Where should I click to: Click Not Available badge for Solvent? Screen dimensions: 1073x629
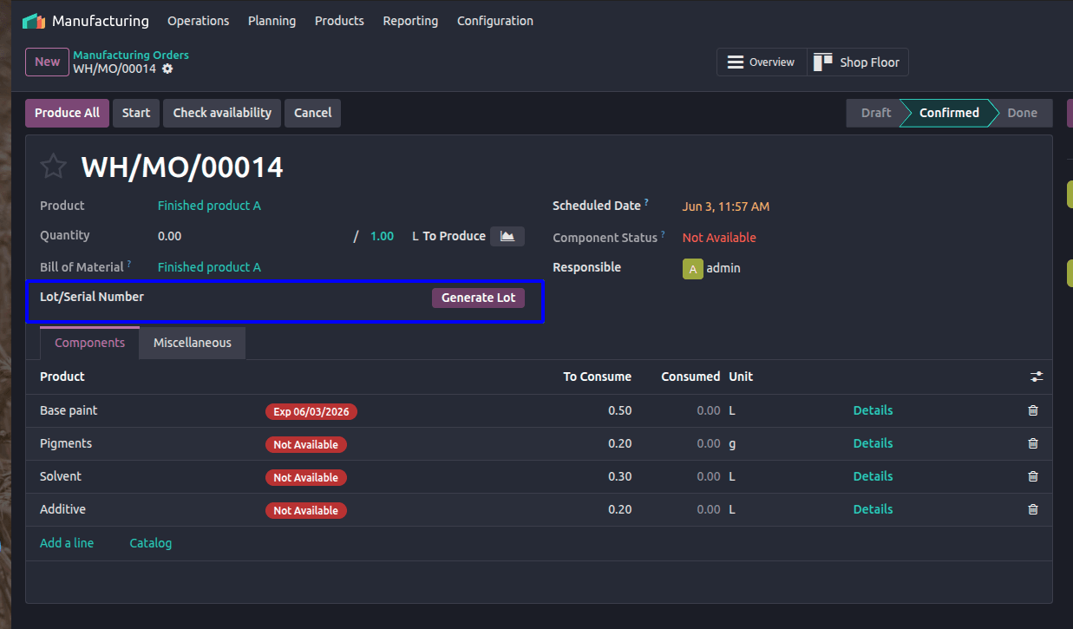[x=306, y=477]
